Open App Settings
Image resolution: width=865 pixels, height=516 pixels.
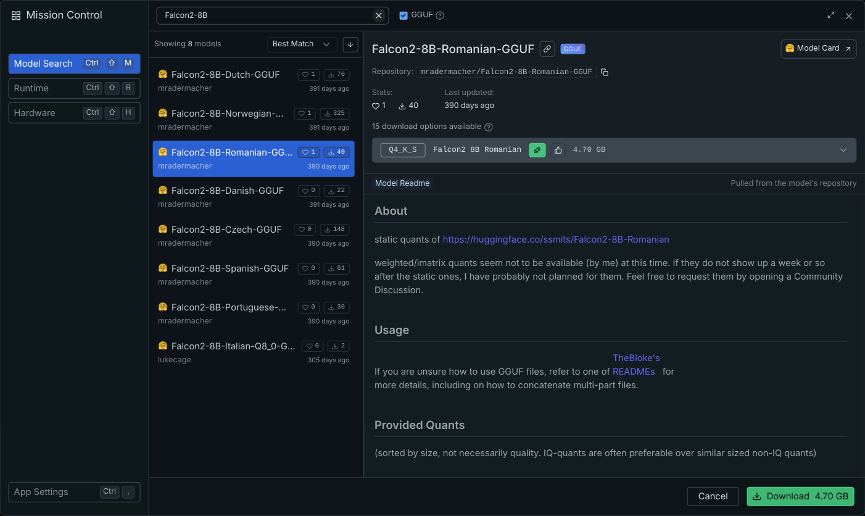pos(74,492)
